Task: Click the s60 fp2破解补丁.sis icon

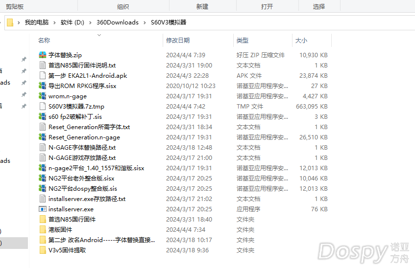Action: pyautogui.click(x=42, y=116)
